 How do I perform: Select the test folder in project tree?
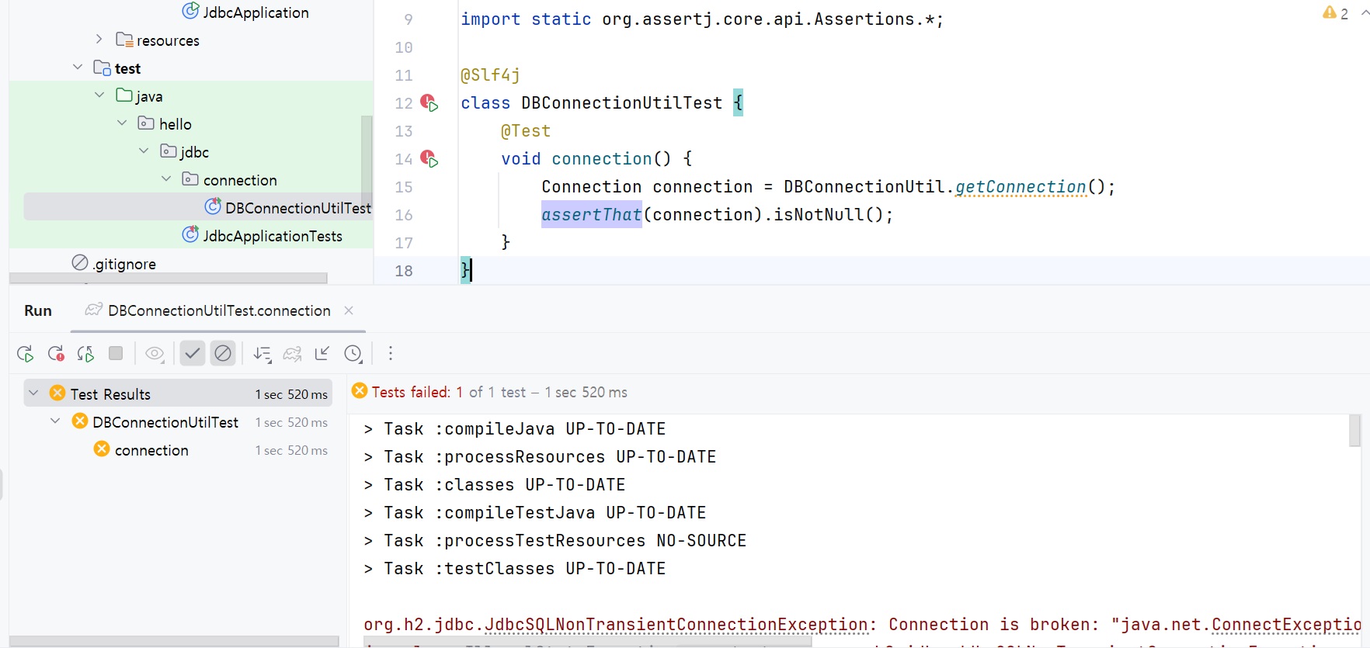point(127,68)
